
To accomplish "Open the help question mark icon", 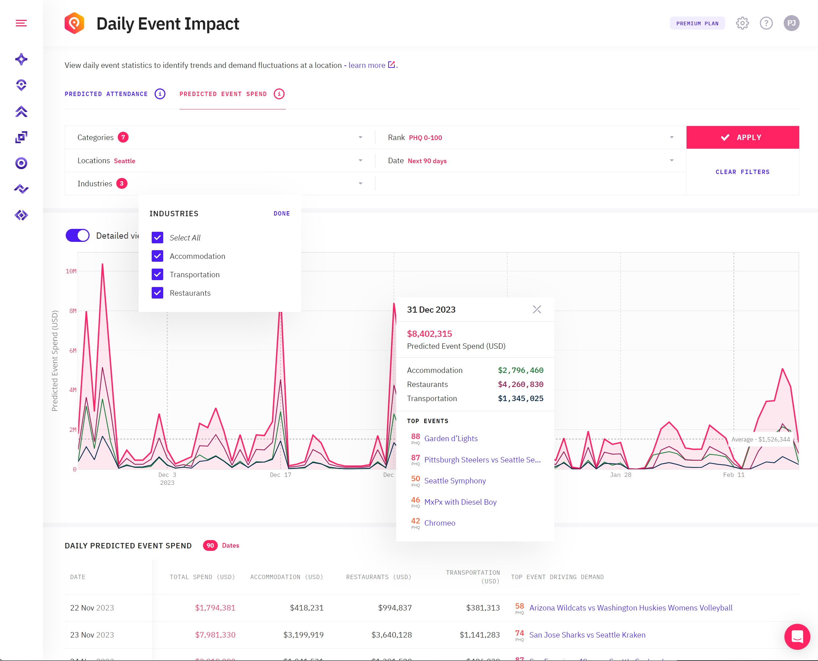I will click(x=766, y=23).
